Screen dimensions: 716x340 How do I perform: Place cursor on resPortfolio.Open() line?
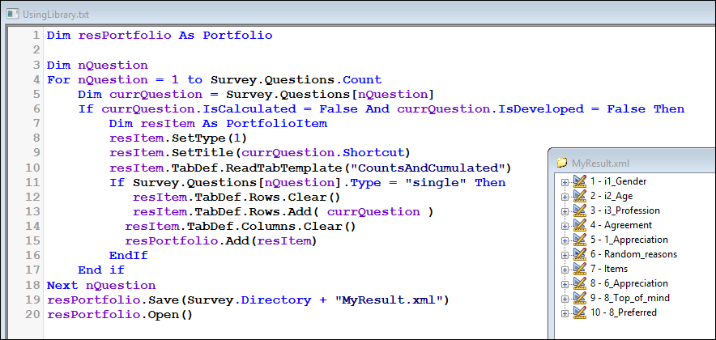pos(120,315)
